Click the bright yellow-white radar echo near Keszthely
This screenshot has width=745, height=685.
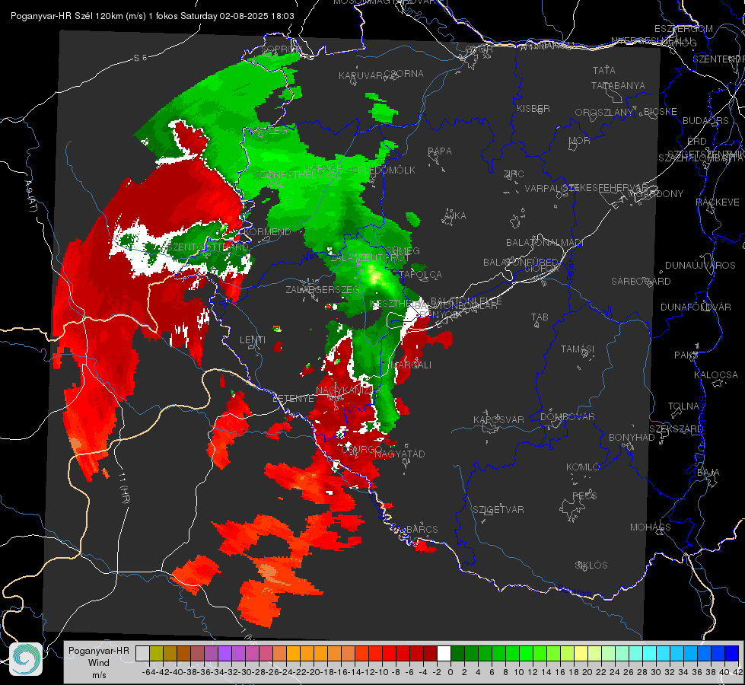coord(374,277)
